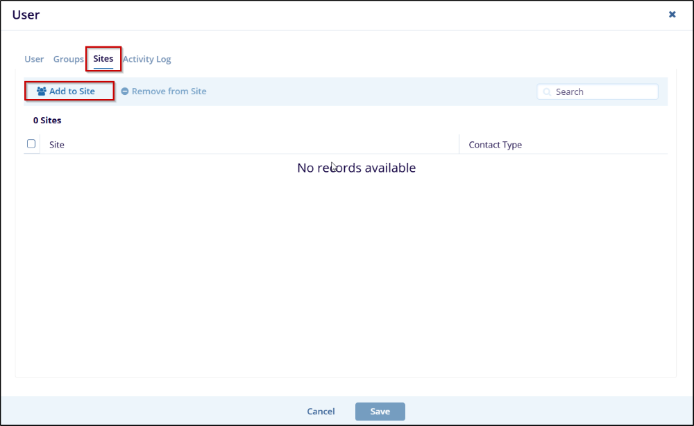Sort by the Site column header
The image size is (694, 426).
click(x=57, y=145)
